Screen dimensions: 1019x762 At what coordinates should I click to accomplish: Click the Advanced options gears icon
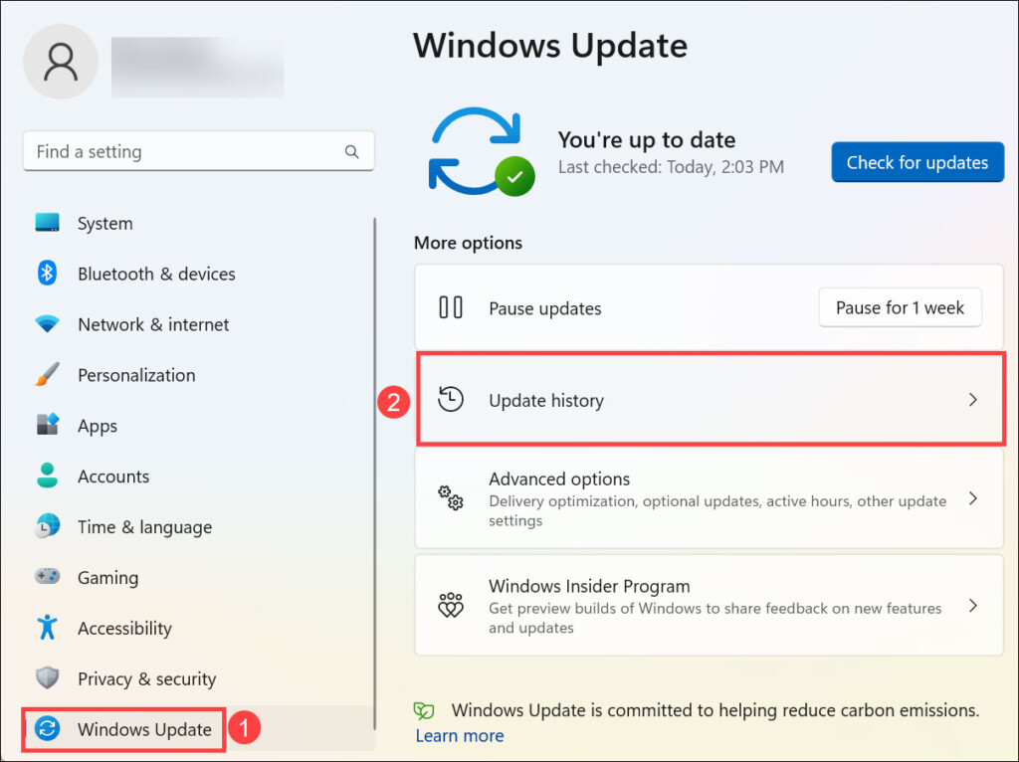[451, 498]
